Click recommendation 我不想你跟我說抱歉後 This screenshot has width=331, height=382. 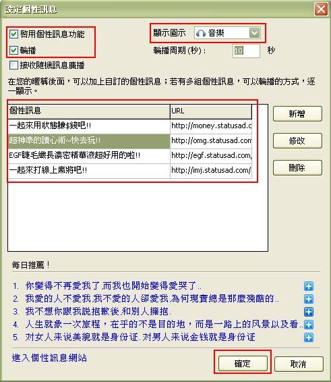click(x=98, y=311)
